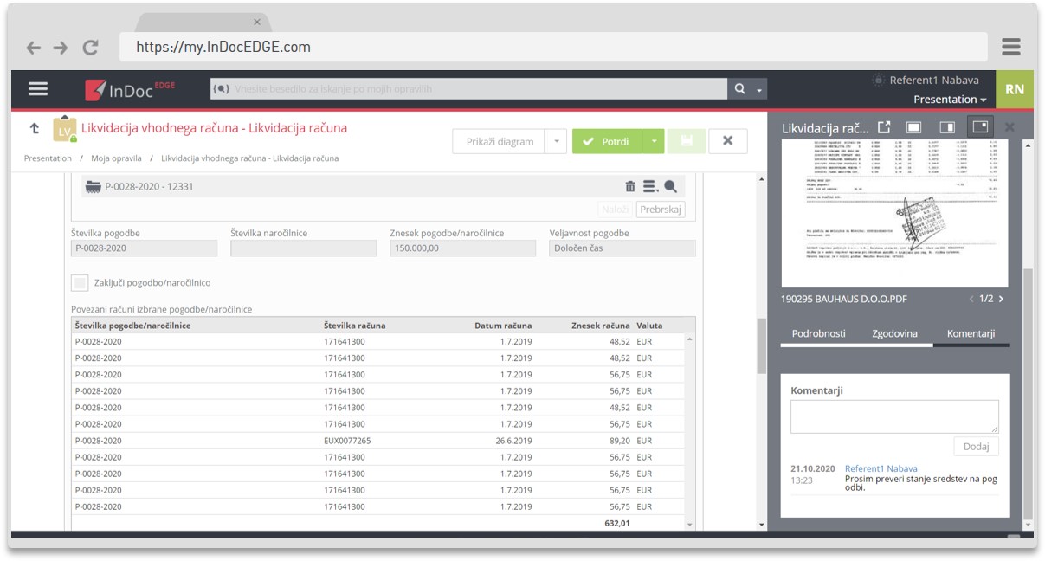Switch to the Podrobnosti tab
The width and height of the screenshot is (1045, 561).
[x=818, y=333]
